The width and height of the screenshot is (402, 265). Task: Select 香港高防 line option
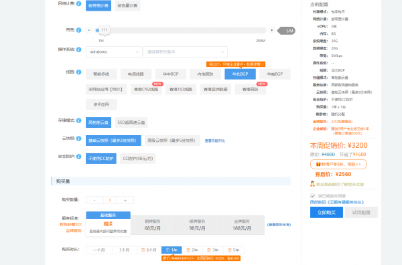click(251, 90)
